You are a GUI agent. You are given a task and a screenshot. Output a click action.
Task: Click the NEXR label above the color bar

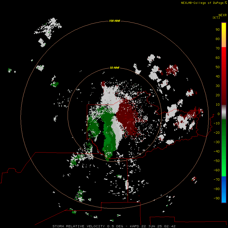click(223, 15)
